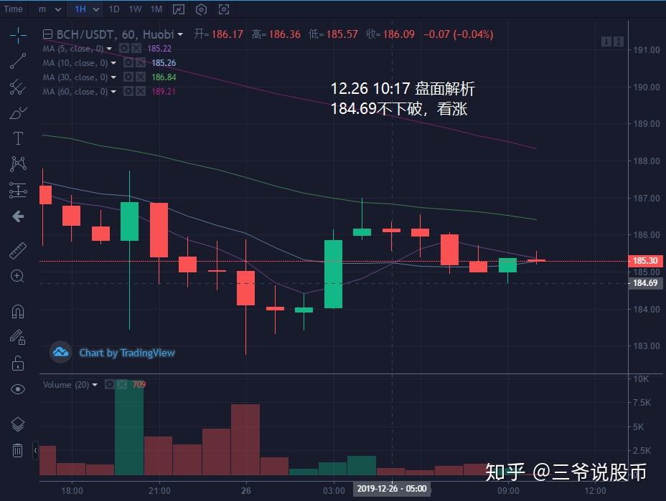Remove the MA 5 indicator

tap(136, 48)
